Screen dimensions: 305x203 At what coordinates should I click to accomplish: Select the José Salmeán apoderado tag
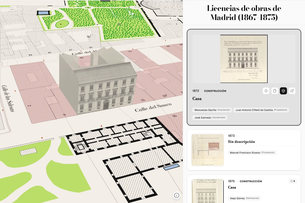210,117
